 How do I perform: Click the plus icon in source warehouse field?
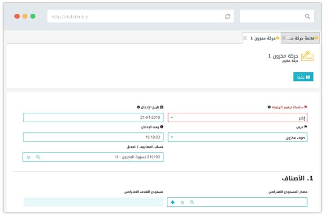pyautogui.click(x=173, y=203)
